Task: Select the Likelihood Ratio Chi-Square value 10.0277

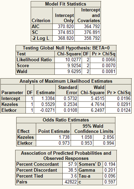Action: [x=73, y=60]
